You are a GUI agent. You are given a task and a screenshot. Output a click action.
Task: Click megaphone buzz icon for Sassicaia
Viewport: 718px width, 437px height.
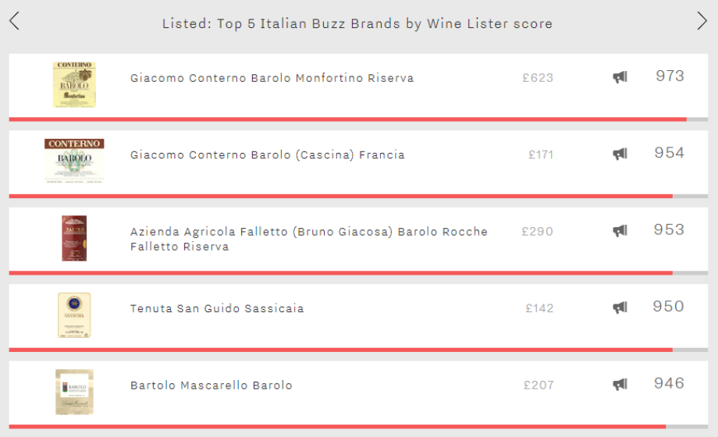click(620, 307)
